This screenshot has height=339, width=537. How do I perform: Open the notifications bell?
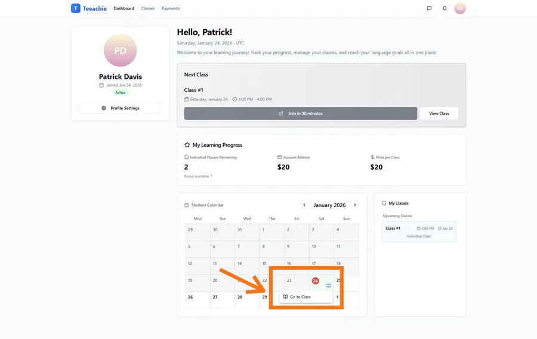pos(445,8)
